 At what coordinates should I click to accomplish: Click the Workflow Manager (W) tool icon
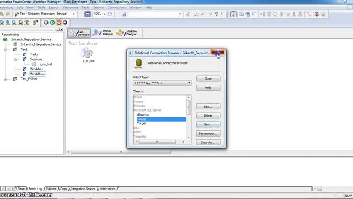pyautogui.click(x=59, y=22)
